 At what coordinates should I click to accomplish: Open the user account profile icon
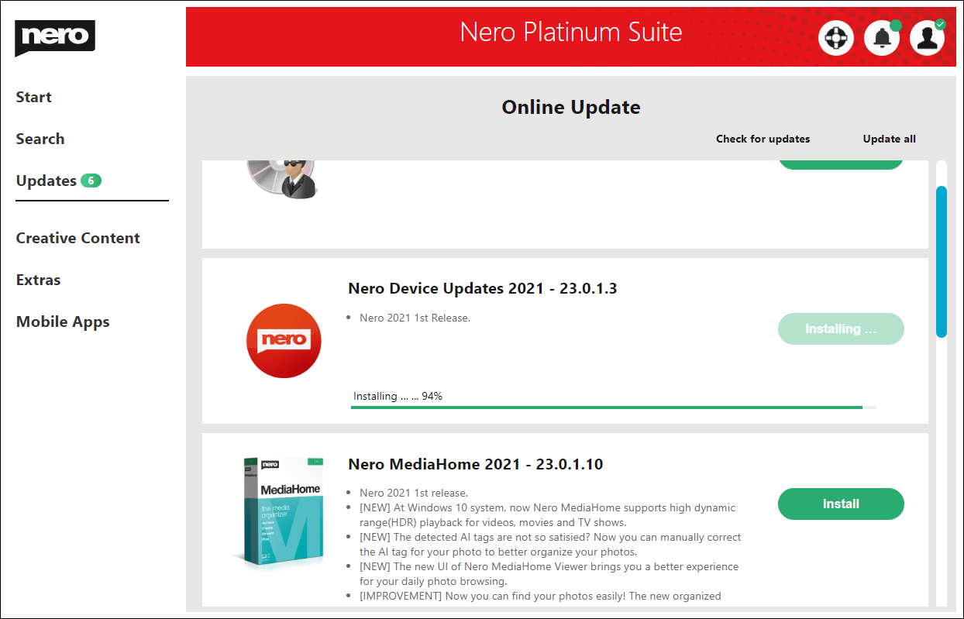click(x=927, y=37)
